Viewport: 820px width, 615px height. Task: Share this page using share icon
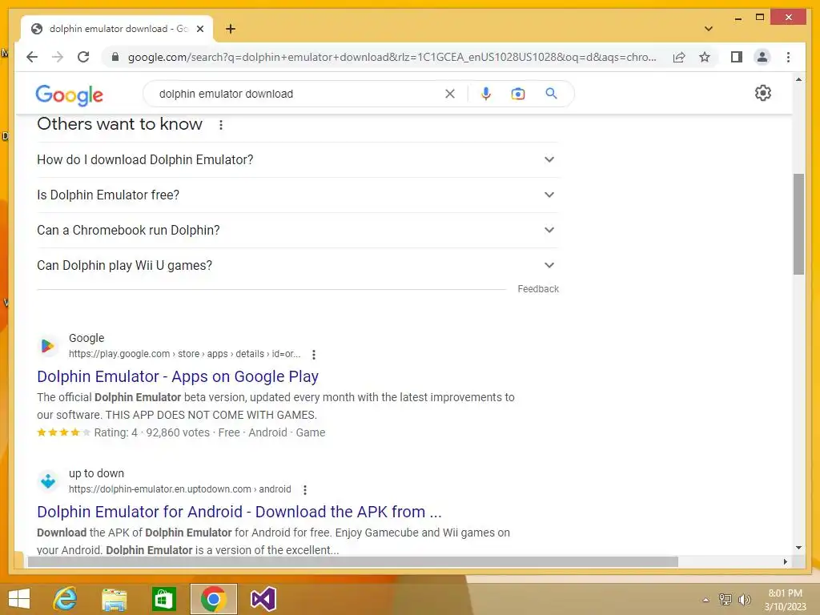[x=679, y=57]
